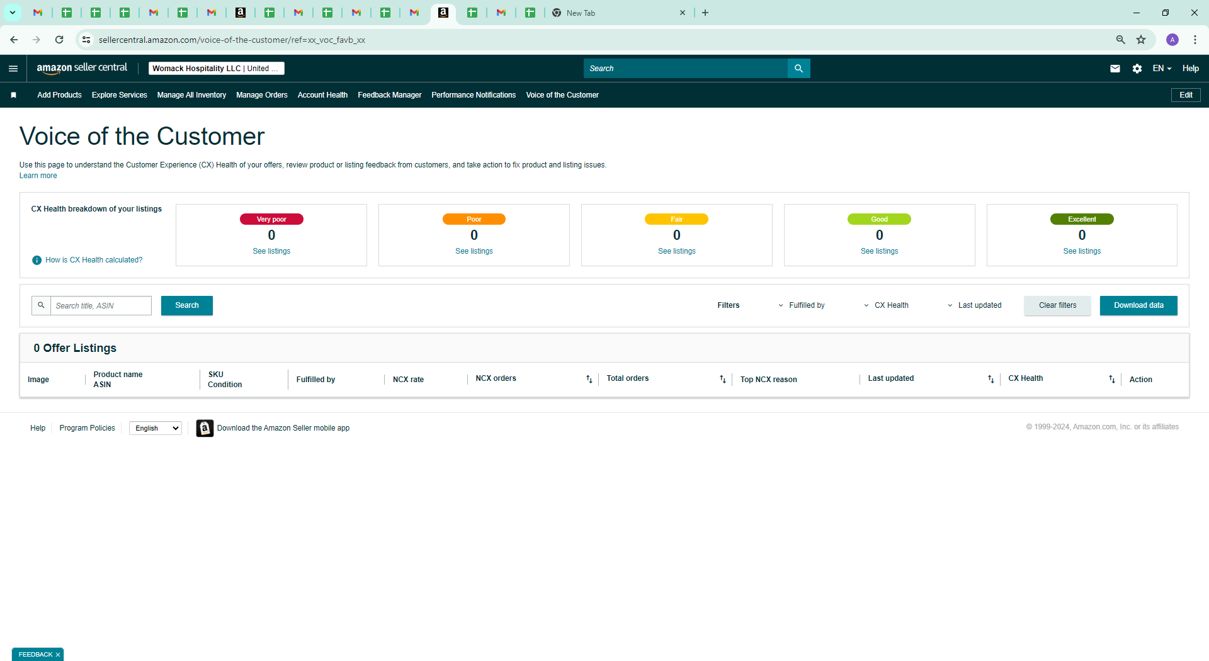Open the EN language dropdown
This screenshot has height=661, width=1209.
[1162, 69]
